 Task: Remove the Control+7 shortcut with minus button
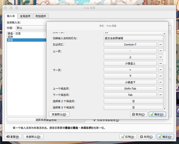161,45
